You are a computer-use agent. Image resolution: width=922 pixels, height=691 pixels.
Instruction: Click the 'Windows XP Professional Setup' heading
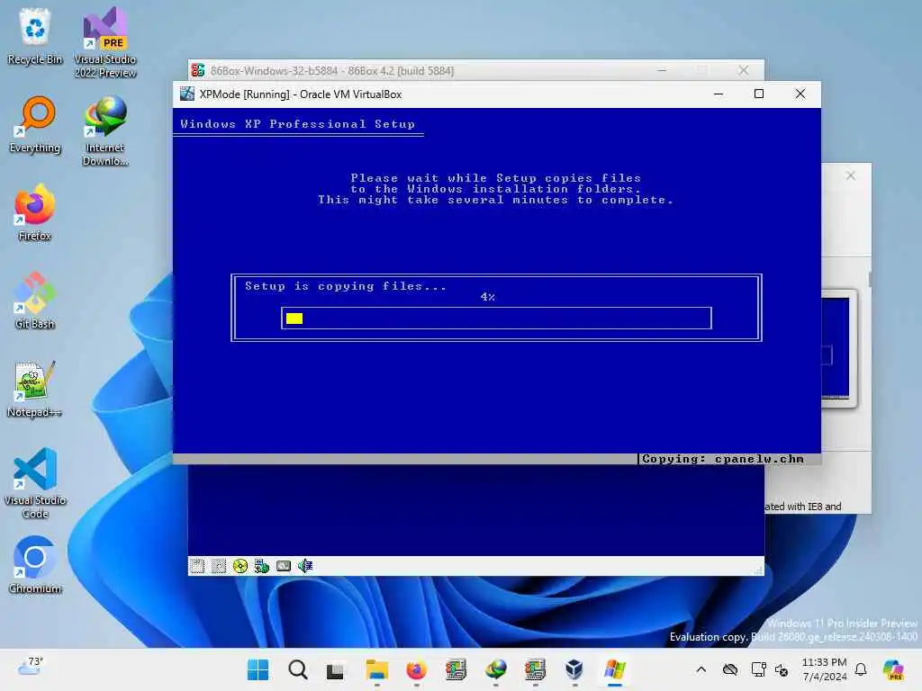298,124
